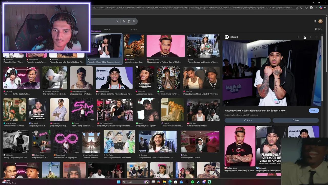Start voice search with microphone icon

pos(124,21)
